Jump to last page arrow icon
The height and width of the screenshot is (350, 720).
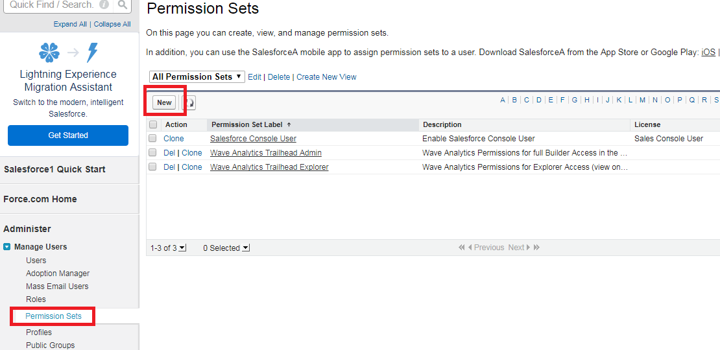[537, 248]
